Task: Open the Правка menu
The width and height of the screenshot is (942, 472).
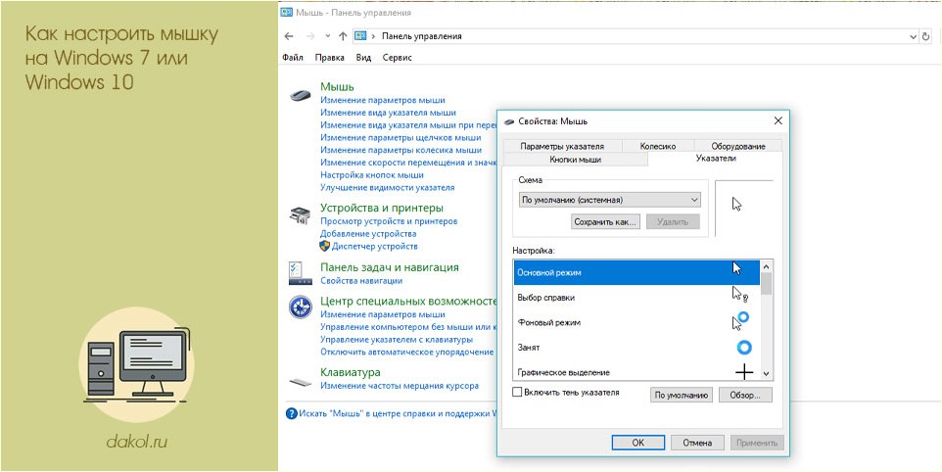Action: [330, 58]
